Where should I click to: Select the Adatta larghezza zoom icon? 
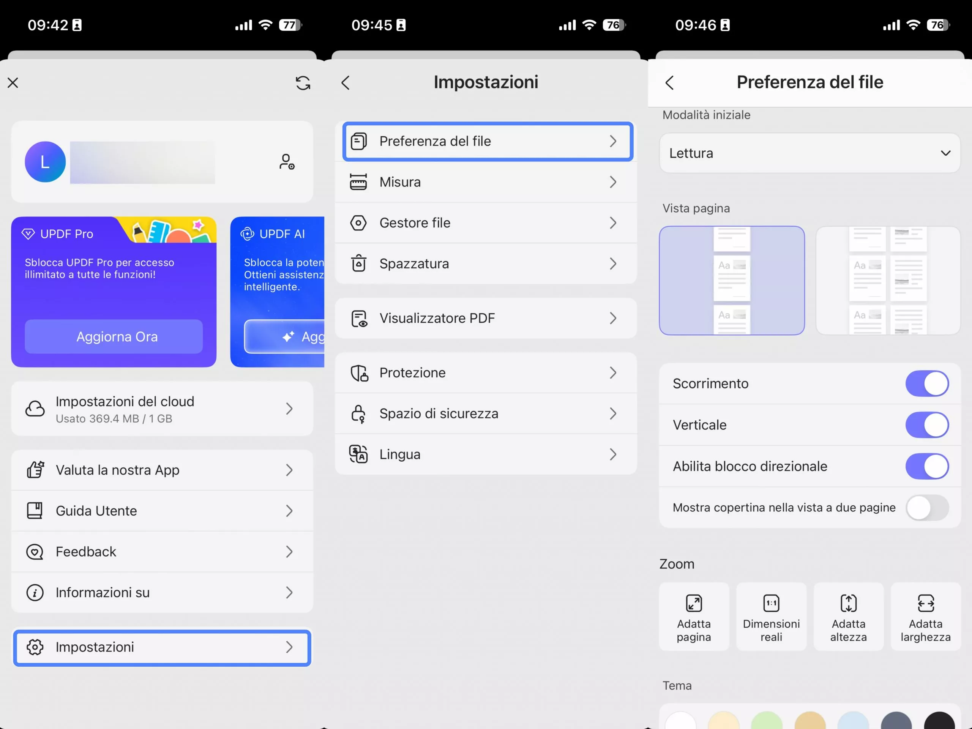[x=925, y=603]
